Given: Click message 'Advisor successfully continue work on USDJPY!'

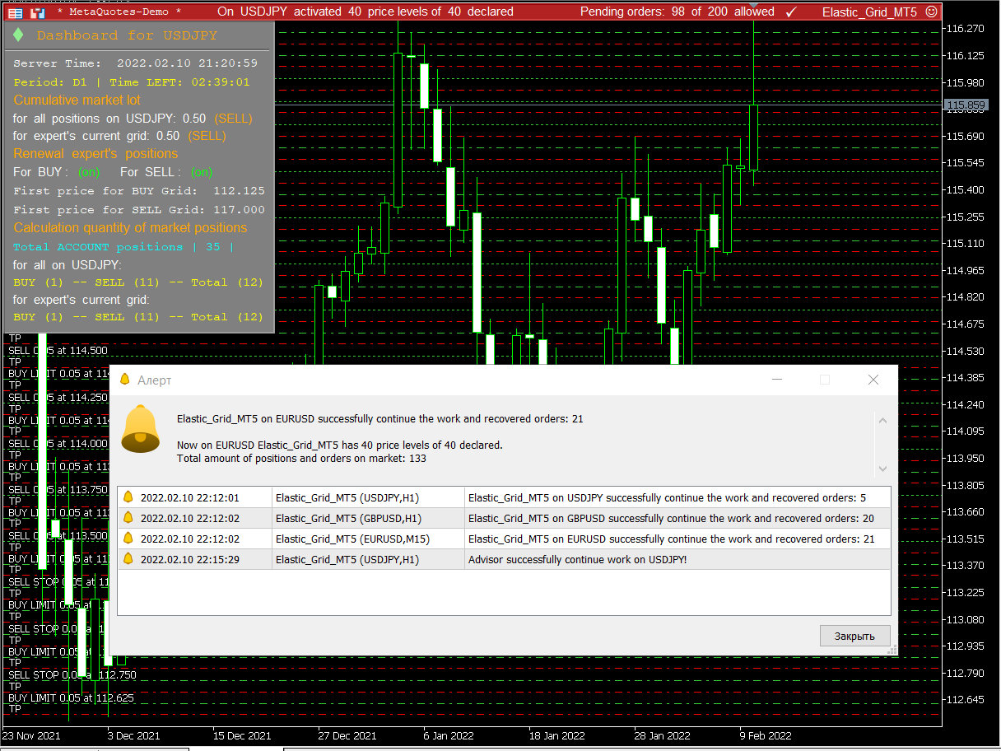Looking at the screenshot, I should point(577,559).
